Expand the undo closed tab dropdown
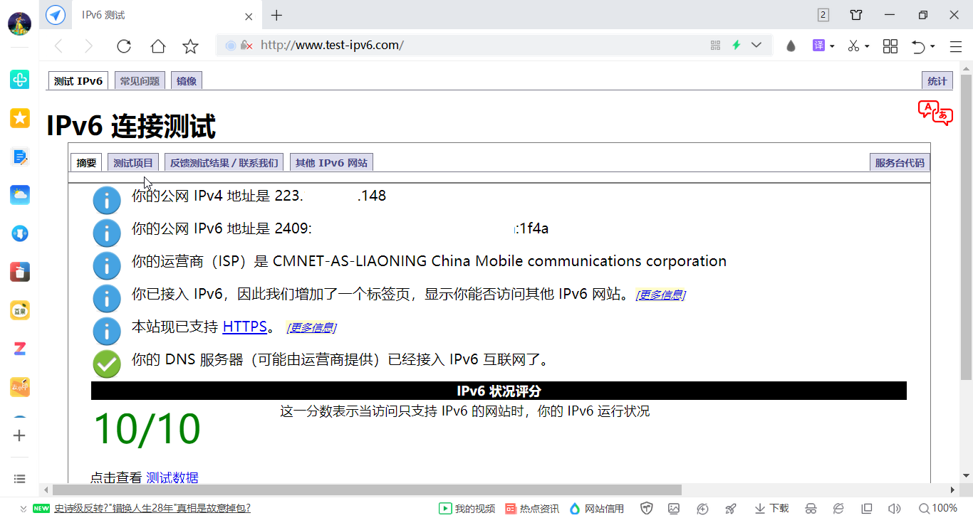Image resolution: width=973 pixels, height=518 pixels. tap(932, 47)
